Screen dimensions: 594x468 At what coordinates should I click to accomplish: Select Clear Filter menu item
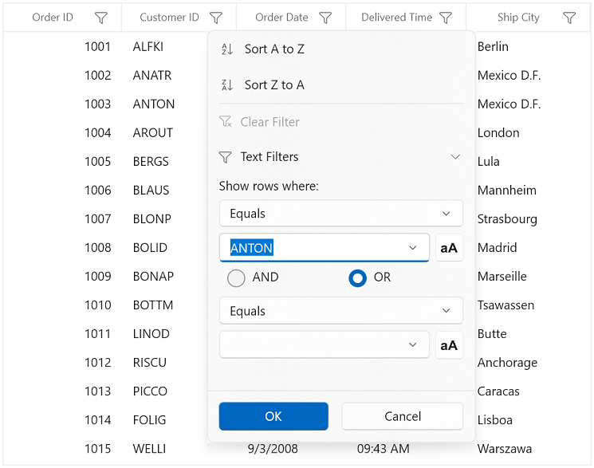(x=341, y=122)
